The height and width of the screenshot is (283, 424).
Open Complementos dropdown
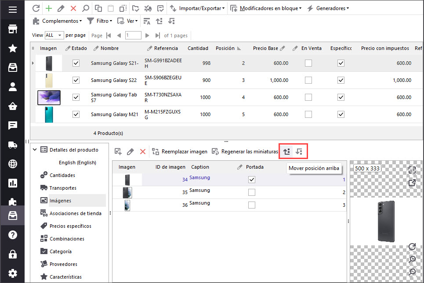(x=57, y=21)
